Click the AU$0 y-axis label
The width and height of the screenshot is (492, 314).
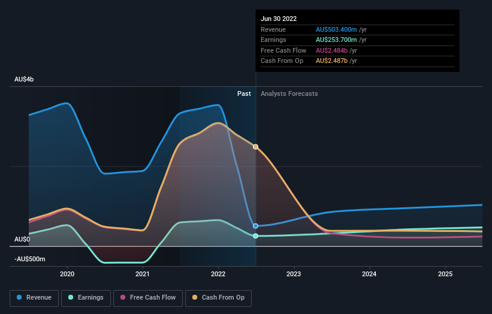(x=22, y=239)
